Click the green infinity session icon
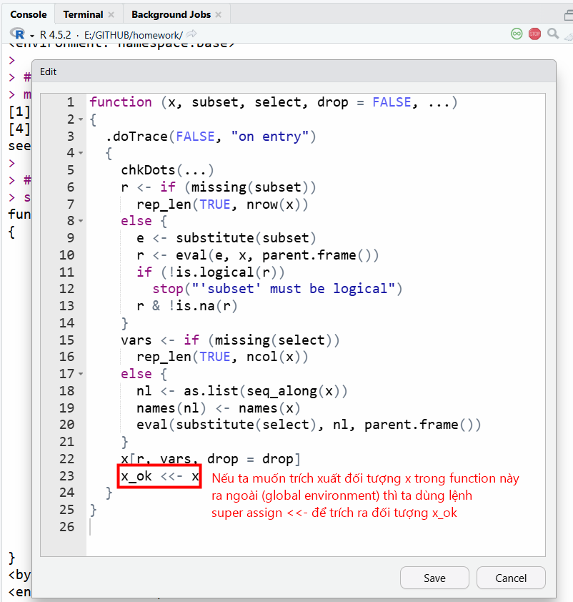Viewport: 573px width, 602px height. [517, 34]
